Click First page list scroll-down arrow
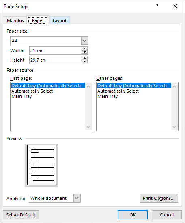The height and width of the screenshot is (223, 185). [x=88, y=127]
